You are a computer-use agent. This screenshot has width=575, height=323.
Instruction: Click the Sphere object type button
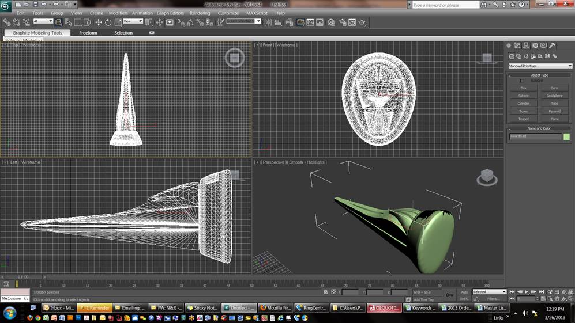pos(523,96)
